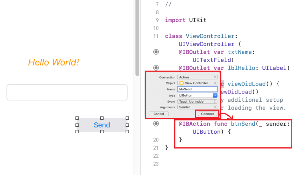This screenshot has height=175, width=292.
Task: Click the 'additional setup' comment text
Action: (255, 100)
